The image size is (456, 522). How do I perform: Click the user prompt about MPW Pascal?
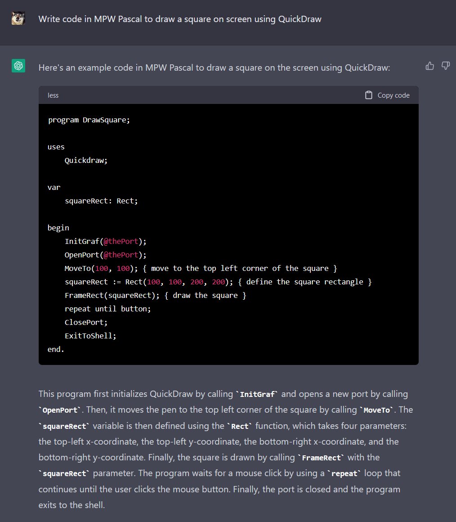180,19
